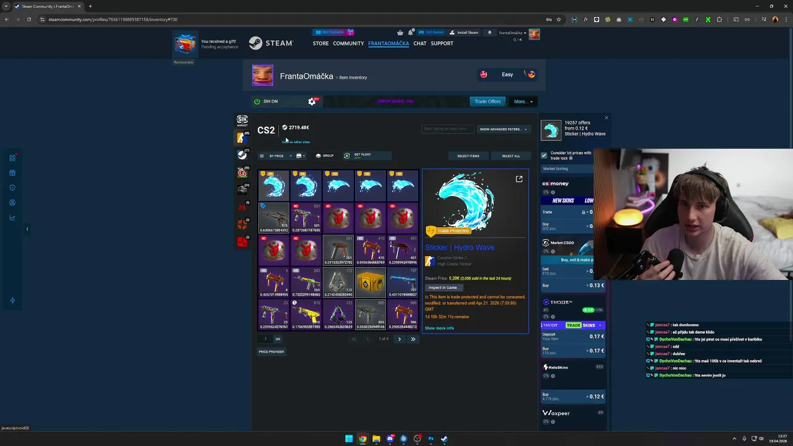
Task: Open the COMMUNITY menu
Action: pos(348,43)
